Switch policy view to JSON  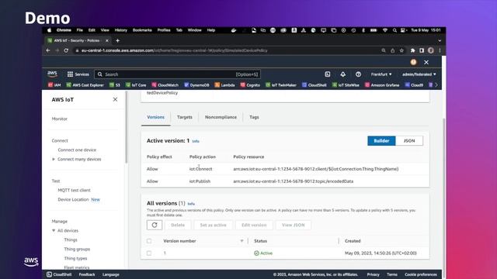(409, 141)
